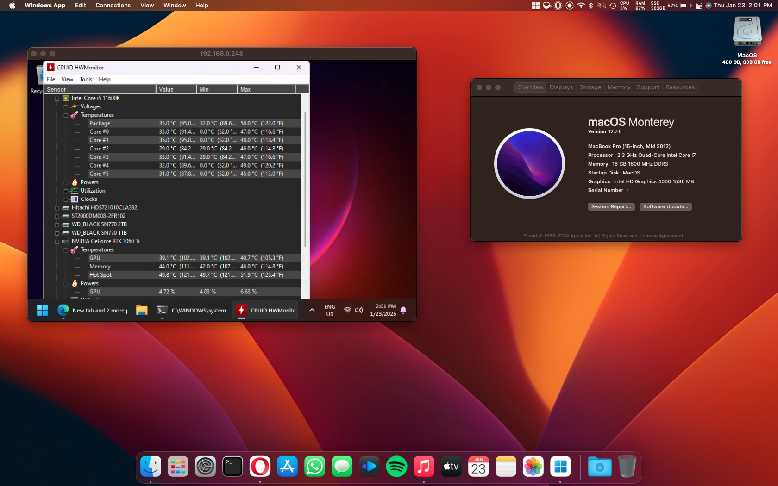Open File Explorer in remote taskbar

142,310
